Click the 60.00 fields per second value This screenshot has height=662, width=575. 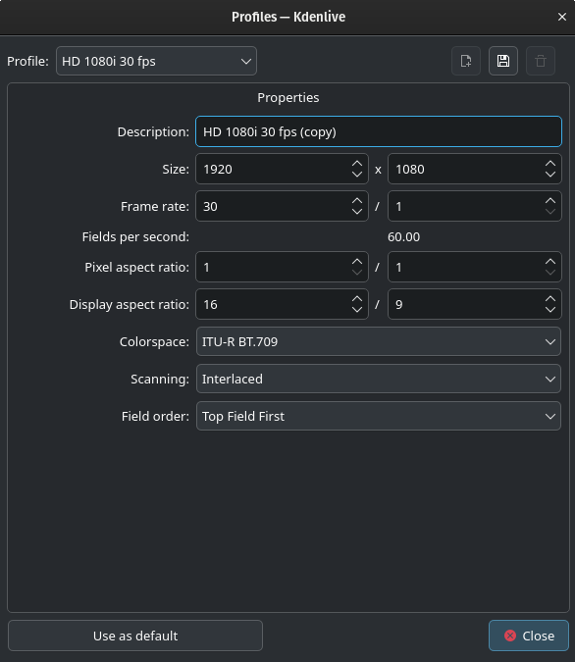coord(403,237)
